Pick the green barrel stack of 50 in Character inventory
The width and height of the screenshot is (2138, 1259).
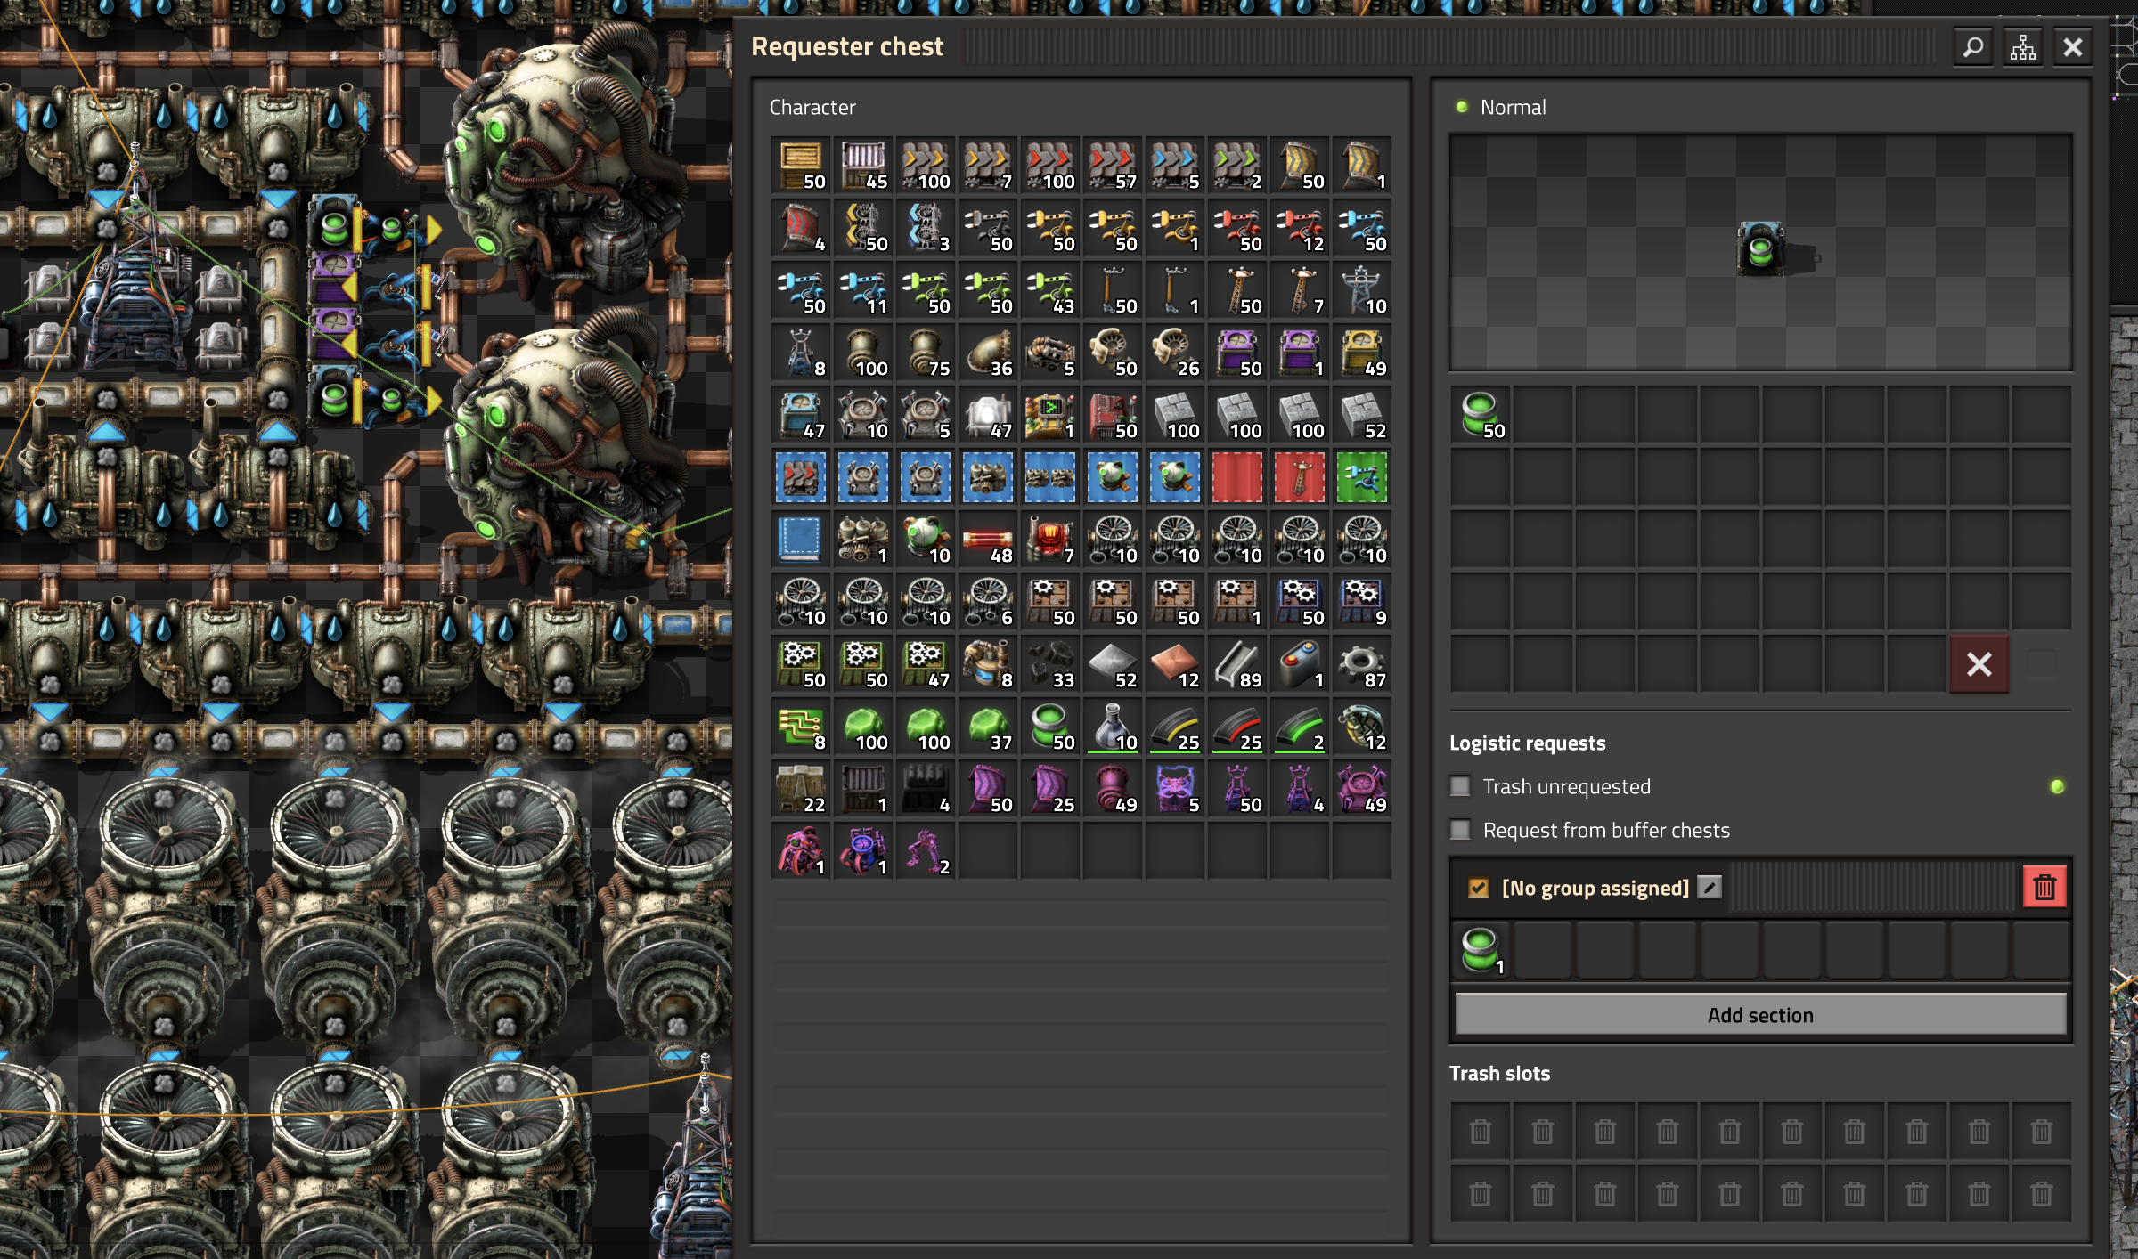[x=1050, y=727]
